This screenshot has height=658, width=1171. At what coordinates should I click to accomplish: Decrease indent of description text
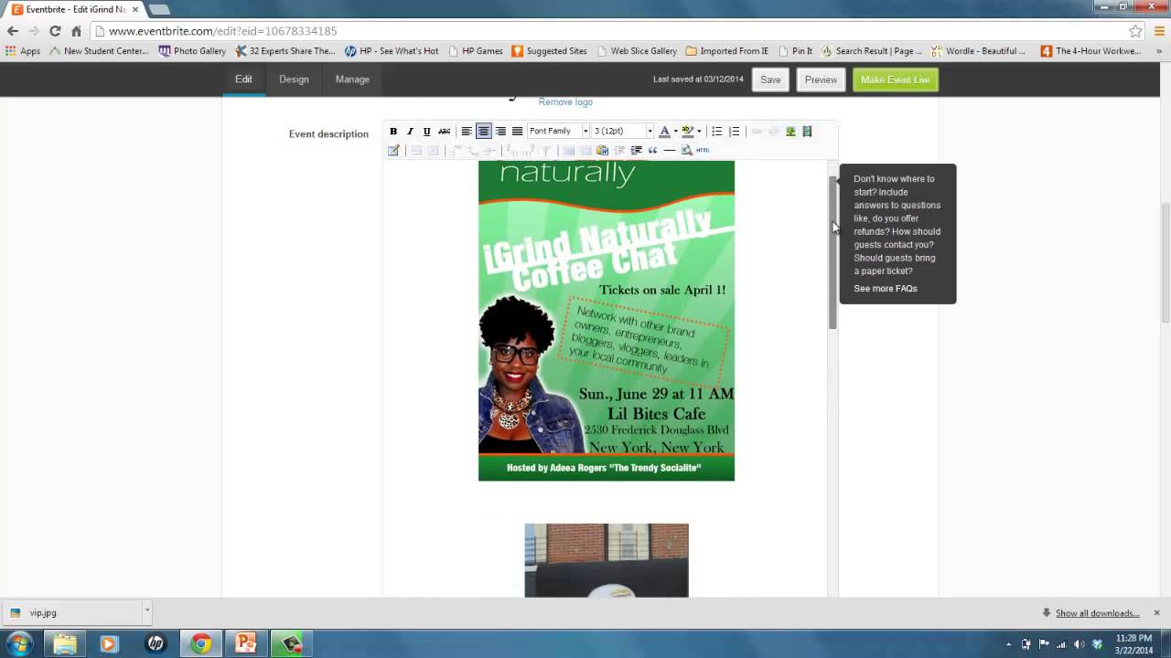tap(619, 150)
